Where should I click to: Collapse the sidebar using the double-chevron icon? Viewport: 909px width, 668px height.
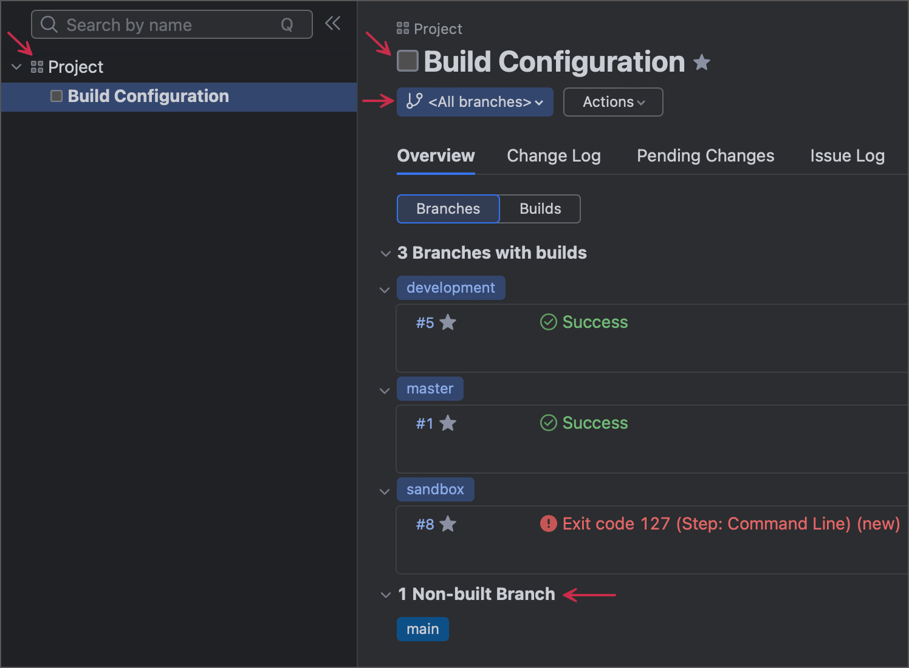pyautogui.click(x=333, y=22)
